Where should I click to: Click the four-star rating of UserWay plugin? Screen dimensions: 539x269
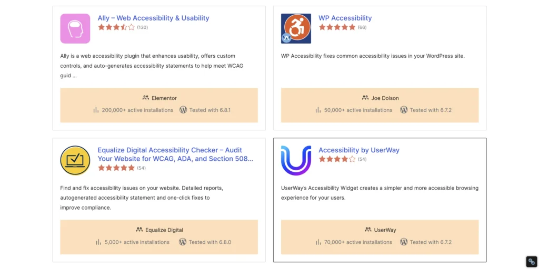click(337, 159)
